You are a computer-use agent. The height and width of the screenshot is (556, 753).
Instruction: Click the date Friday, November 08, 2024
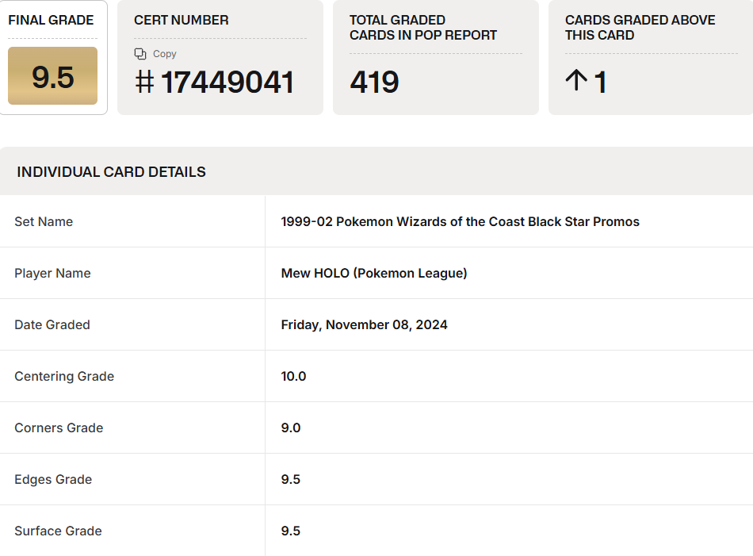pos(364,325)
